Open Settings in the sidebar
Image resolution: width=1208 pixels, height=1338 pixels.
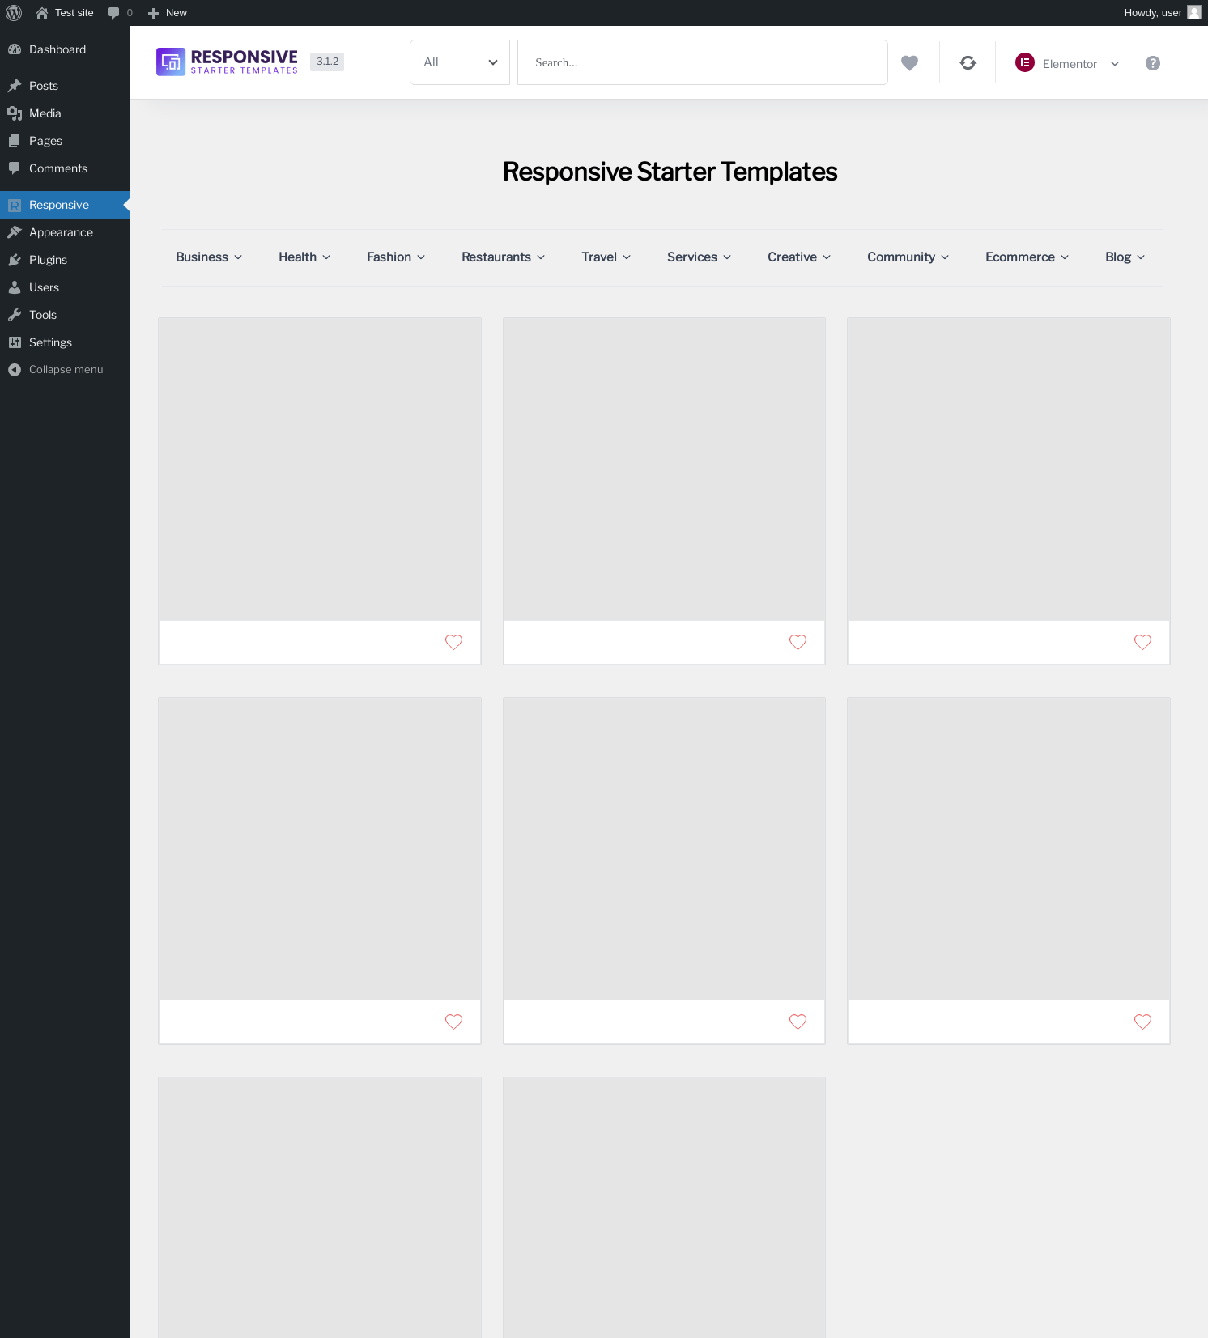(x=65, y=342)
